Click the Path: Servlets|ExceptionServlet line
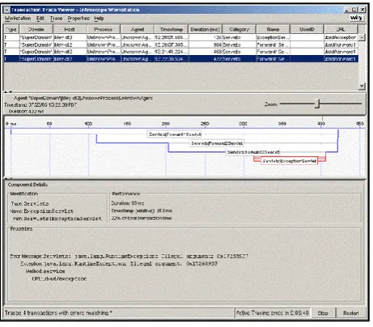Viewport: 373px width, 327px height. click(x=57, y=219)
